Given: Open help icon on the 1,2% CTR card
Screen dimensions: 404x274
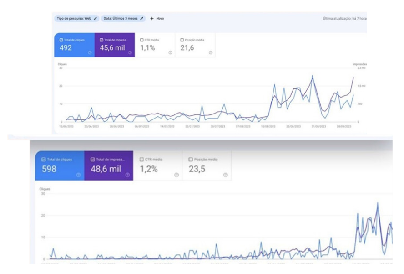Looking at the screenshot, I should point(177,175).
